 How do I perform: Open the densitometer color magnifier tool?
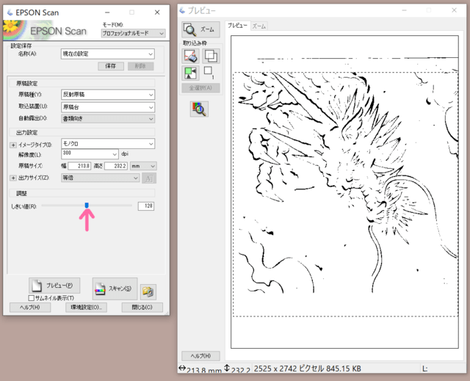coord(198,109)
